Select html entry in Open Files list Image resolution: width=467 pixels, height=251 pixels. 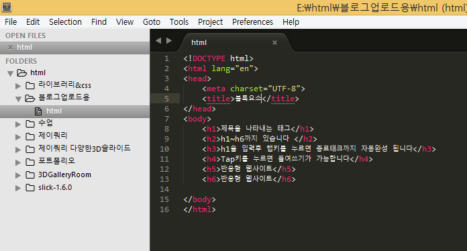[x=74, y=48]
